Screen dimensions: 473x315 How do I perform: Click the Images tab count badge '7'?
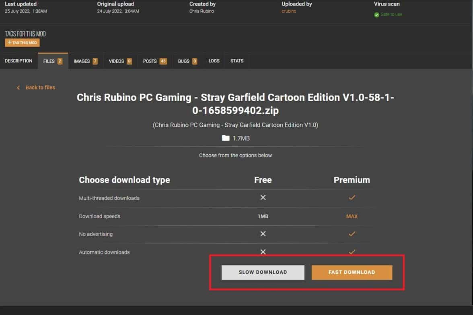pyautogui.click(x=95, y=61)
